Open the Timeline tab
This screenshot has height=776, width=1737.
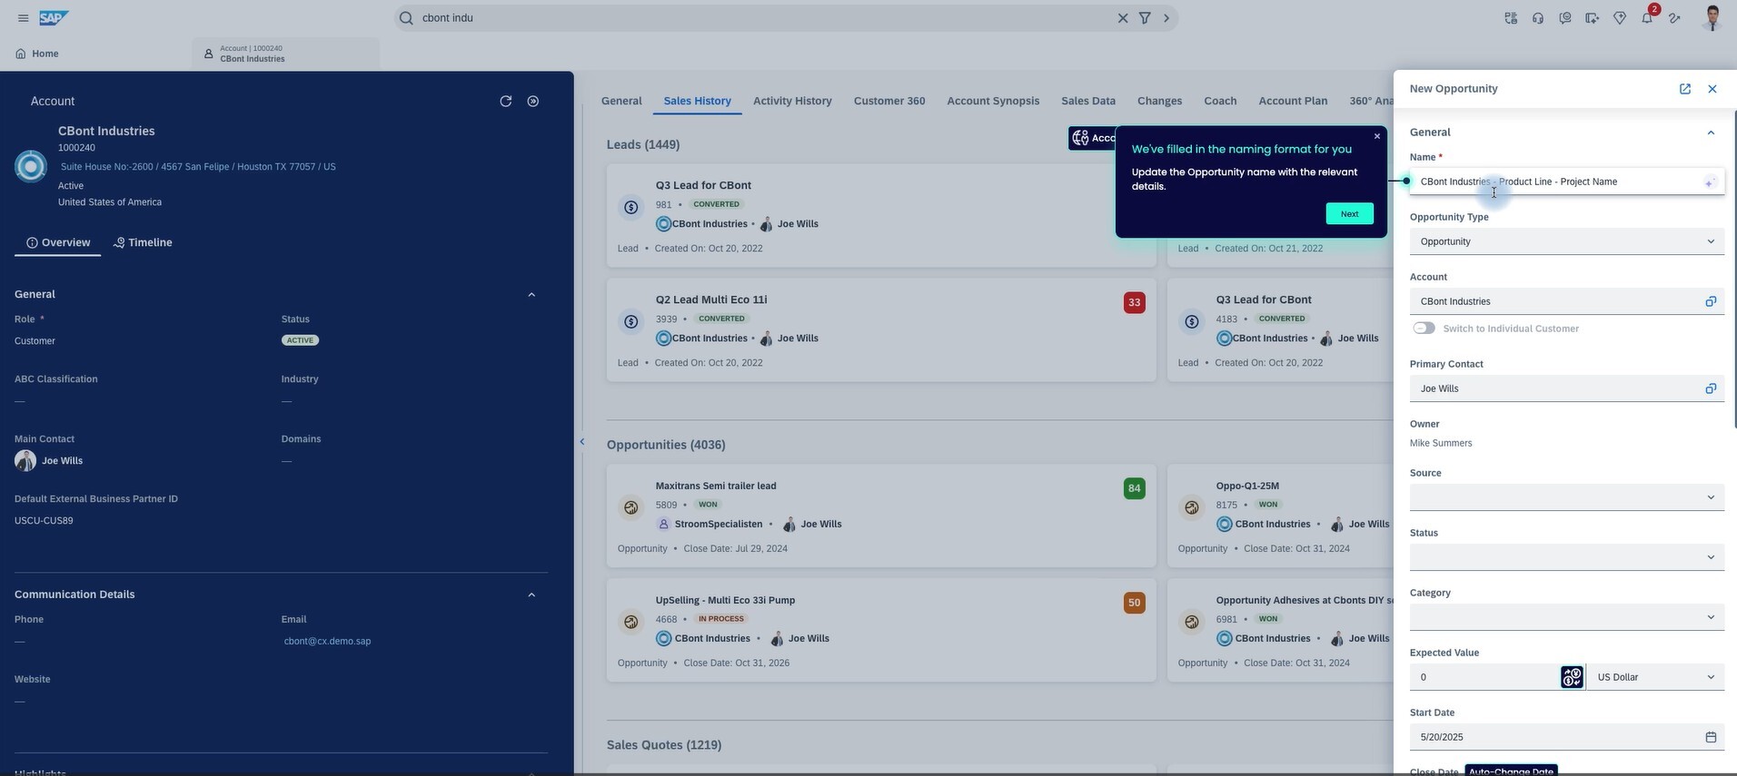pyautogui.click(x=144, y=242)
